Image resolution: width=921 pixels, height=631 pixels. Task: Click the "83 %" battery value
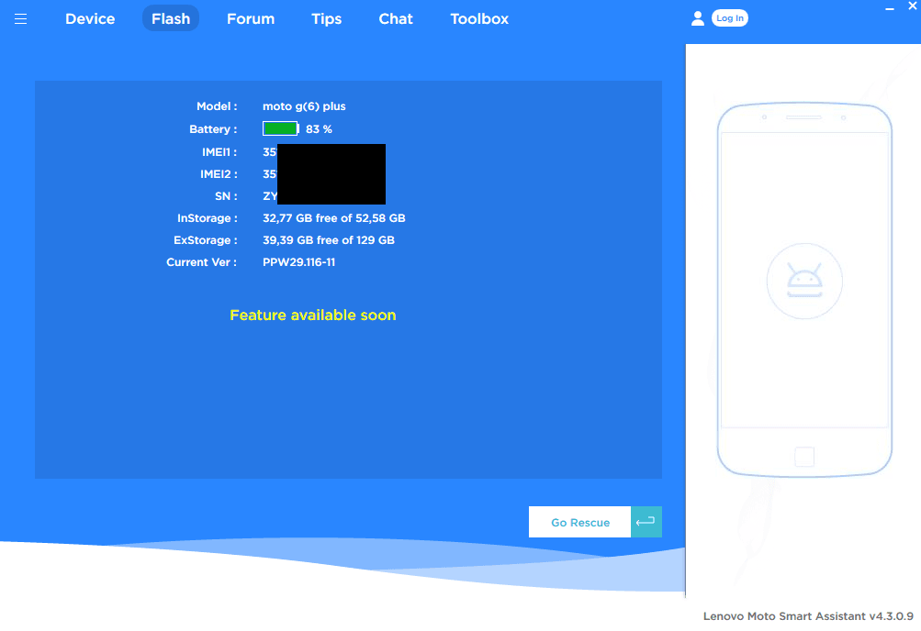[x=319, y=129]
